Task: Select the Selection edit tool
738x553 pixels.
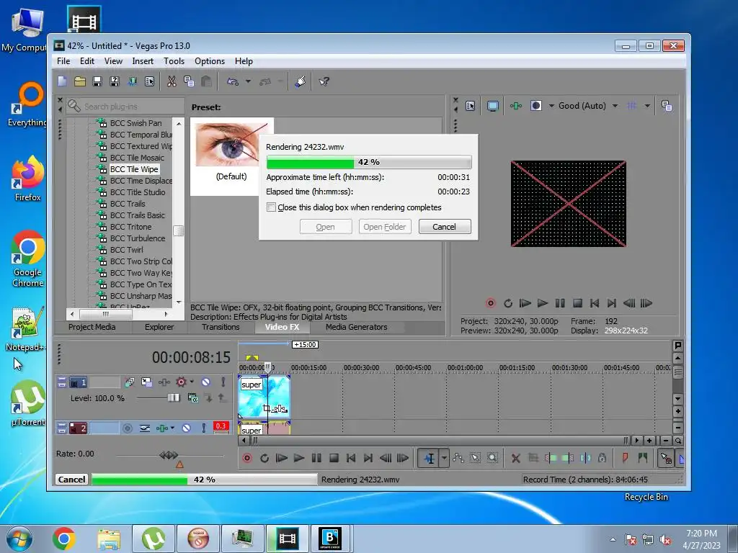Action: click(476, 457)
